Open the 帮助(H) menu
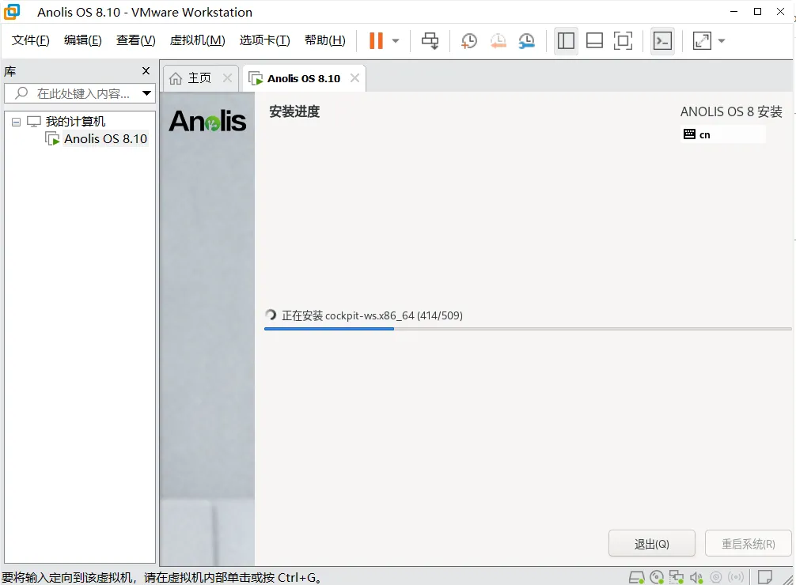Screen dimensions: 796x585 (325, 40)
